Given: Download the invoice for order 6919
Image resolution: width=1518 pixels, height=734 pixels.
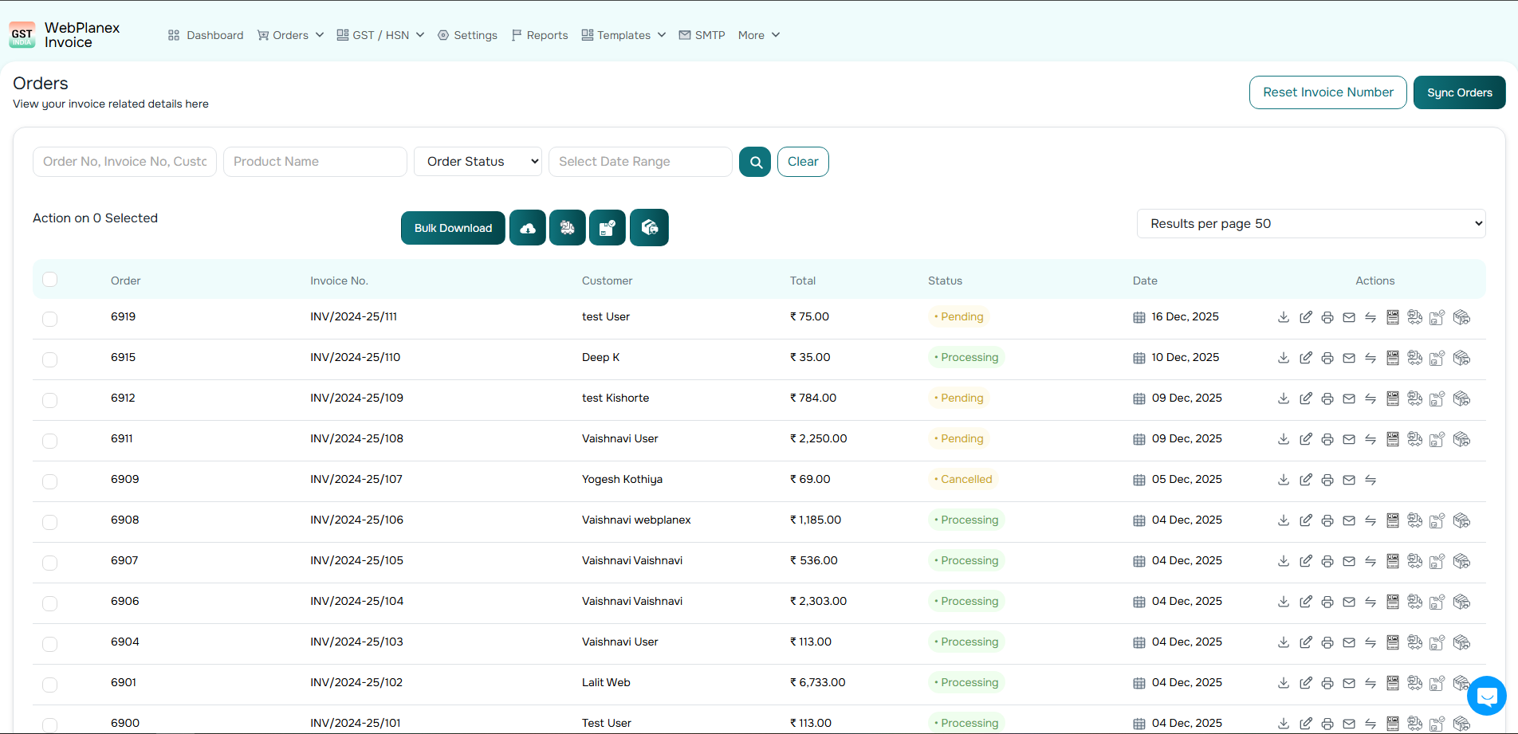Looking at the screenshot, I should pos(1284,317).
